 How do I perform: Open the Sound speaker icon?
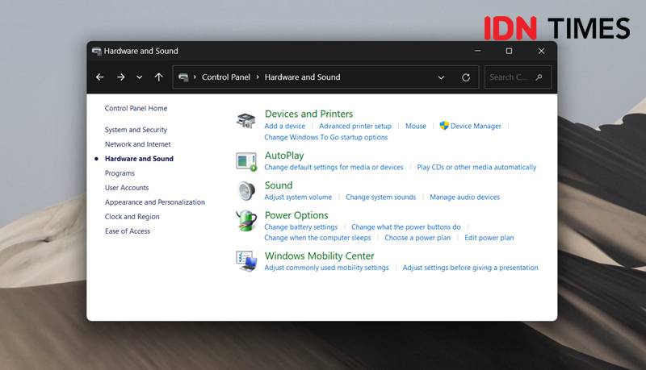(246, 191)
